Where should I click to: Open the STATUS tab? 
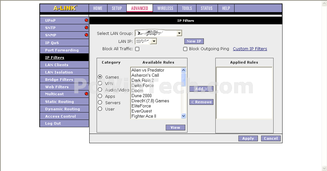(x=207, y=8)
